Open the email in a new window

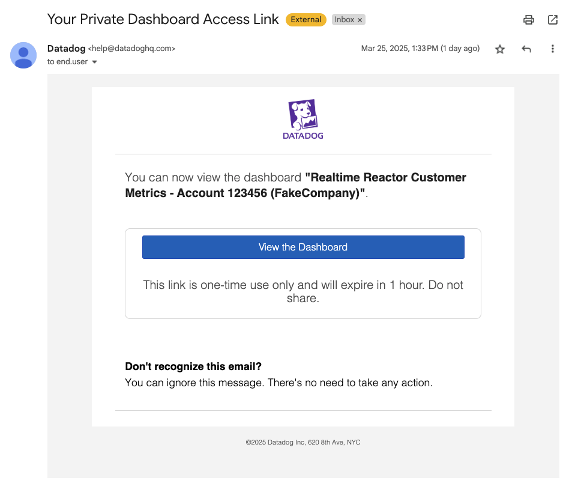553,20
